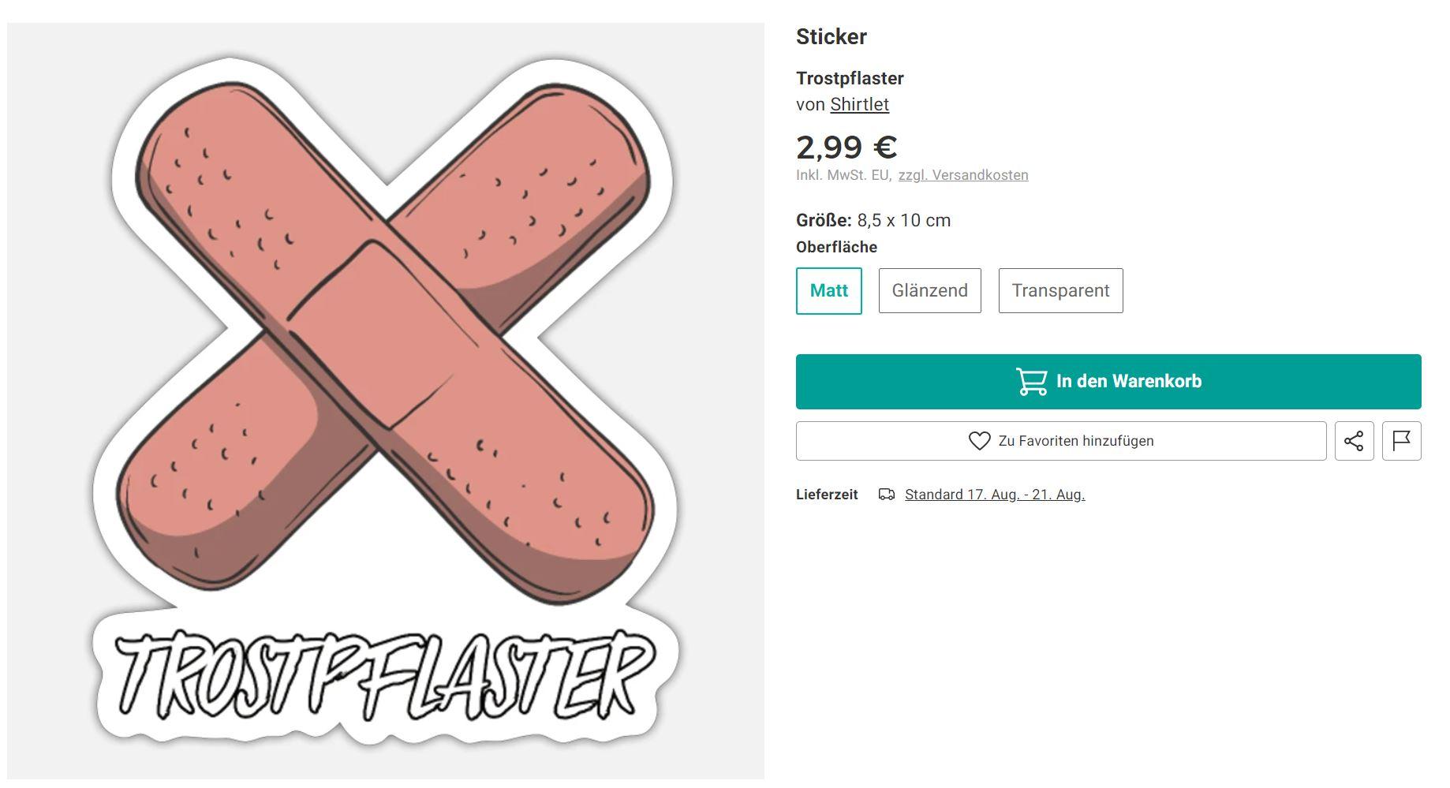Image resolution: width=1450 pixels, height=788 pixels.
Task: Pick the Transparent surface option
Action: coord(1060,291)
